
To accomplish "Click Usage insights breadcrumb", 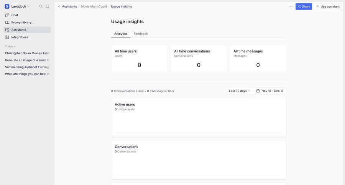I will pyautogui.click(x=122, y=6).
